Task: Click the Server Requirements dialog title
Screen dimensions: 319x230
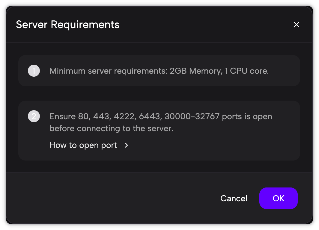Action: [x=67, y=25]
